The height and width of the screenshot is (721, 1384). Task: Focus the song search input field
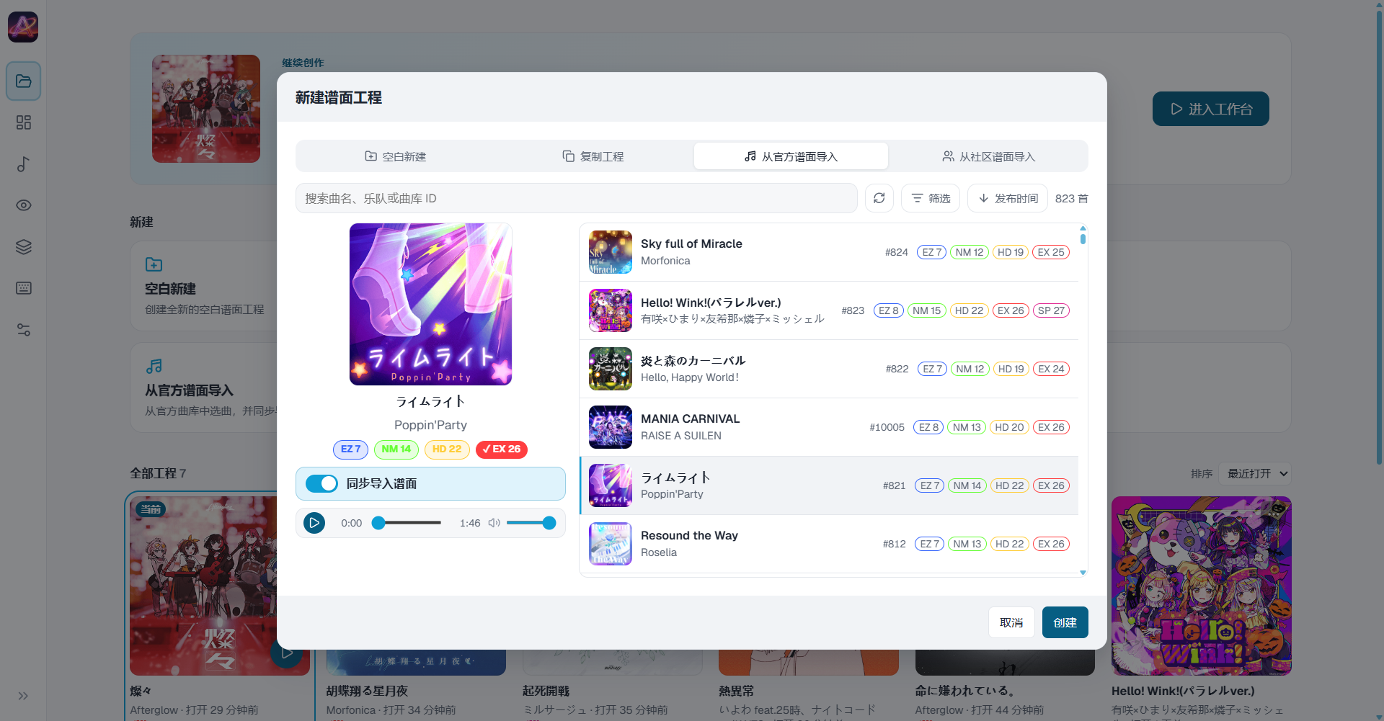pyautogui.click(x=577, y=198)
